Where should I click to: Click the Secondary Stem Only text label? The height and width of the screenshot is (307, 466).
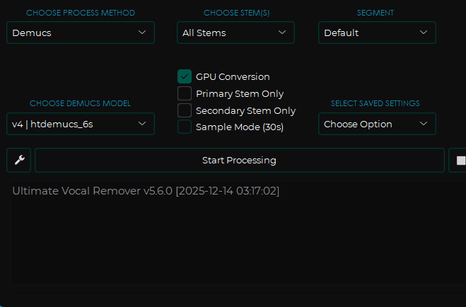point(245,110)
